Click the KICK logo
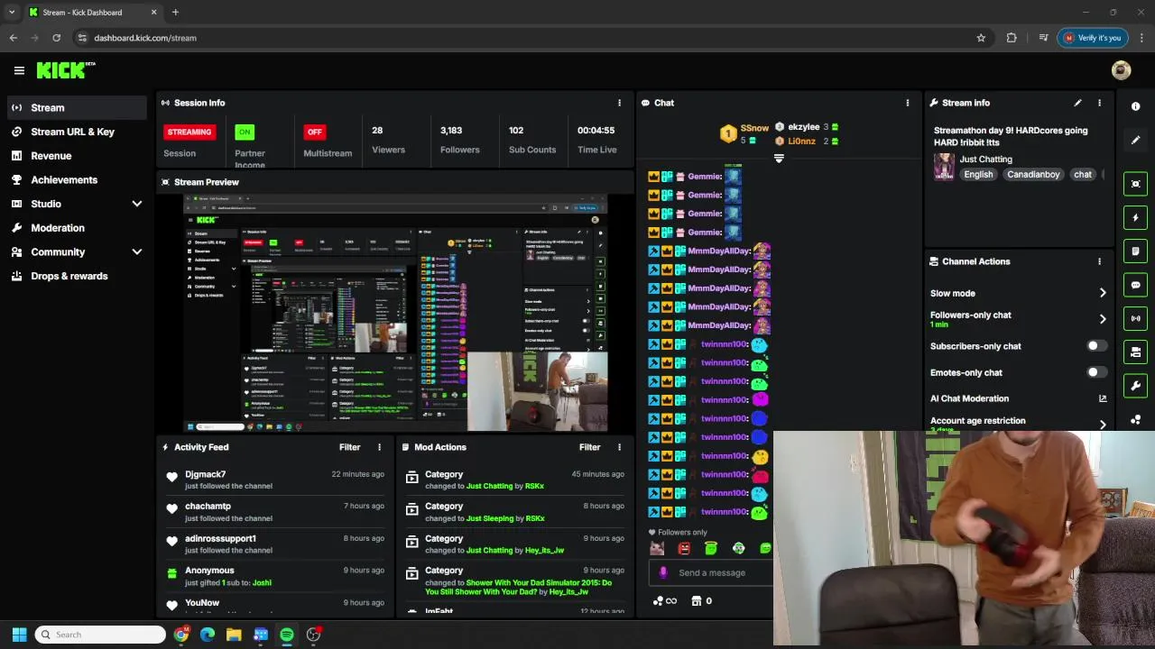1155x649 pixels. pyautogui.click(x=65, y=70)
